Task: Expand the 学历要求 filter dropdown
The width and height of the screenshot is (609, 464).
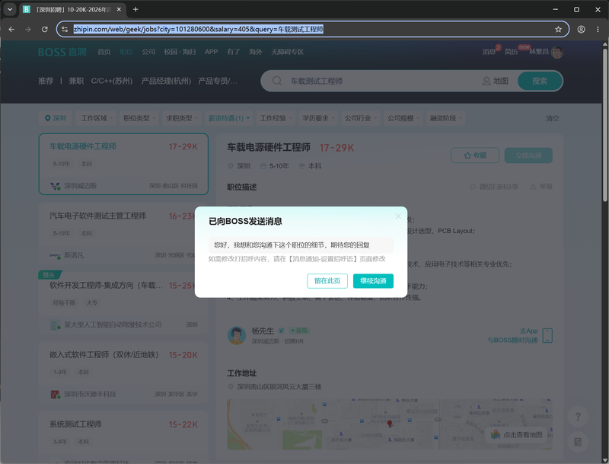Action: (x=318, y=118)
